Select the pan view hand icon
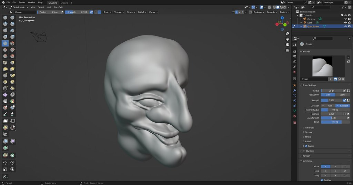Screen dimensions: 353x185 pos(288,39)
